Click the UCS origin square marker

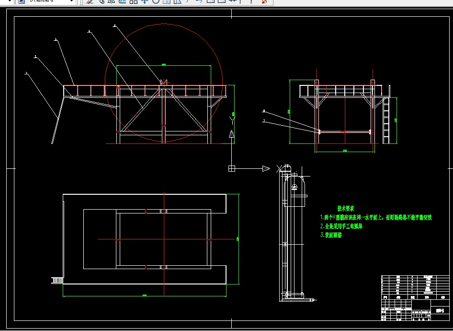232,168
